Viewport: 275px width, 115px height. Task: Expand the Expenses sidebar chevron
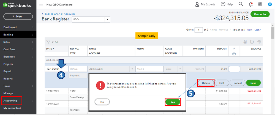(33, 57)
